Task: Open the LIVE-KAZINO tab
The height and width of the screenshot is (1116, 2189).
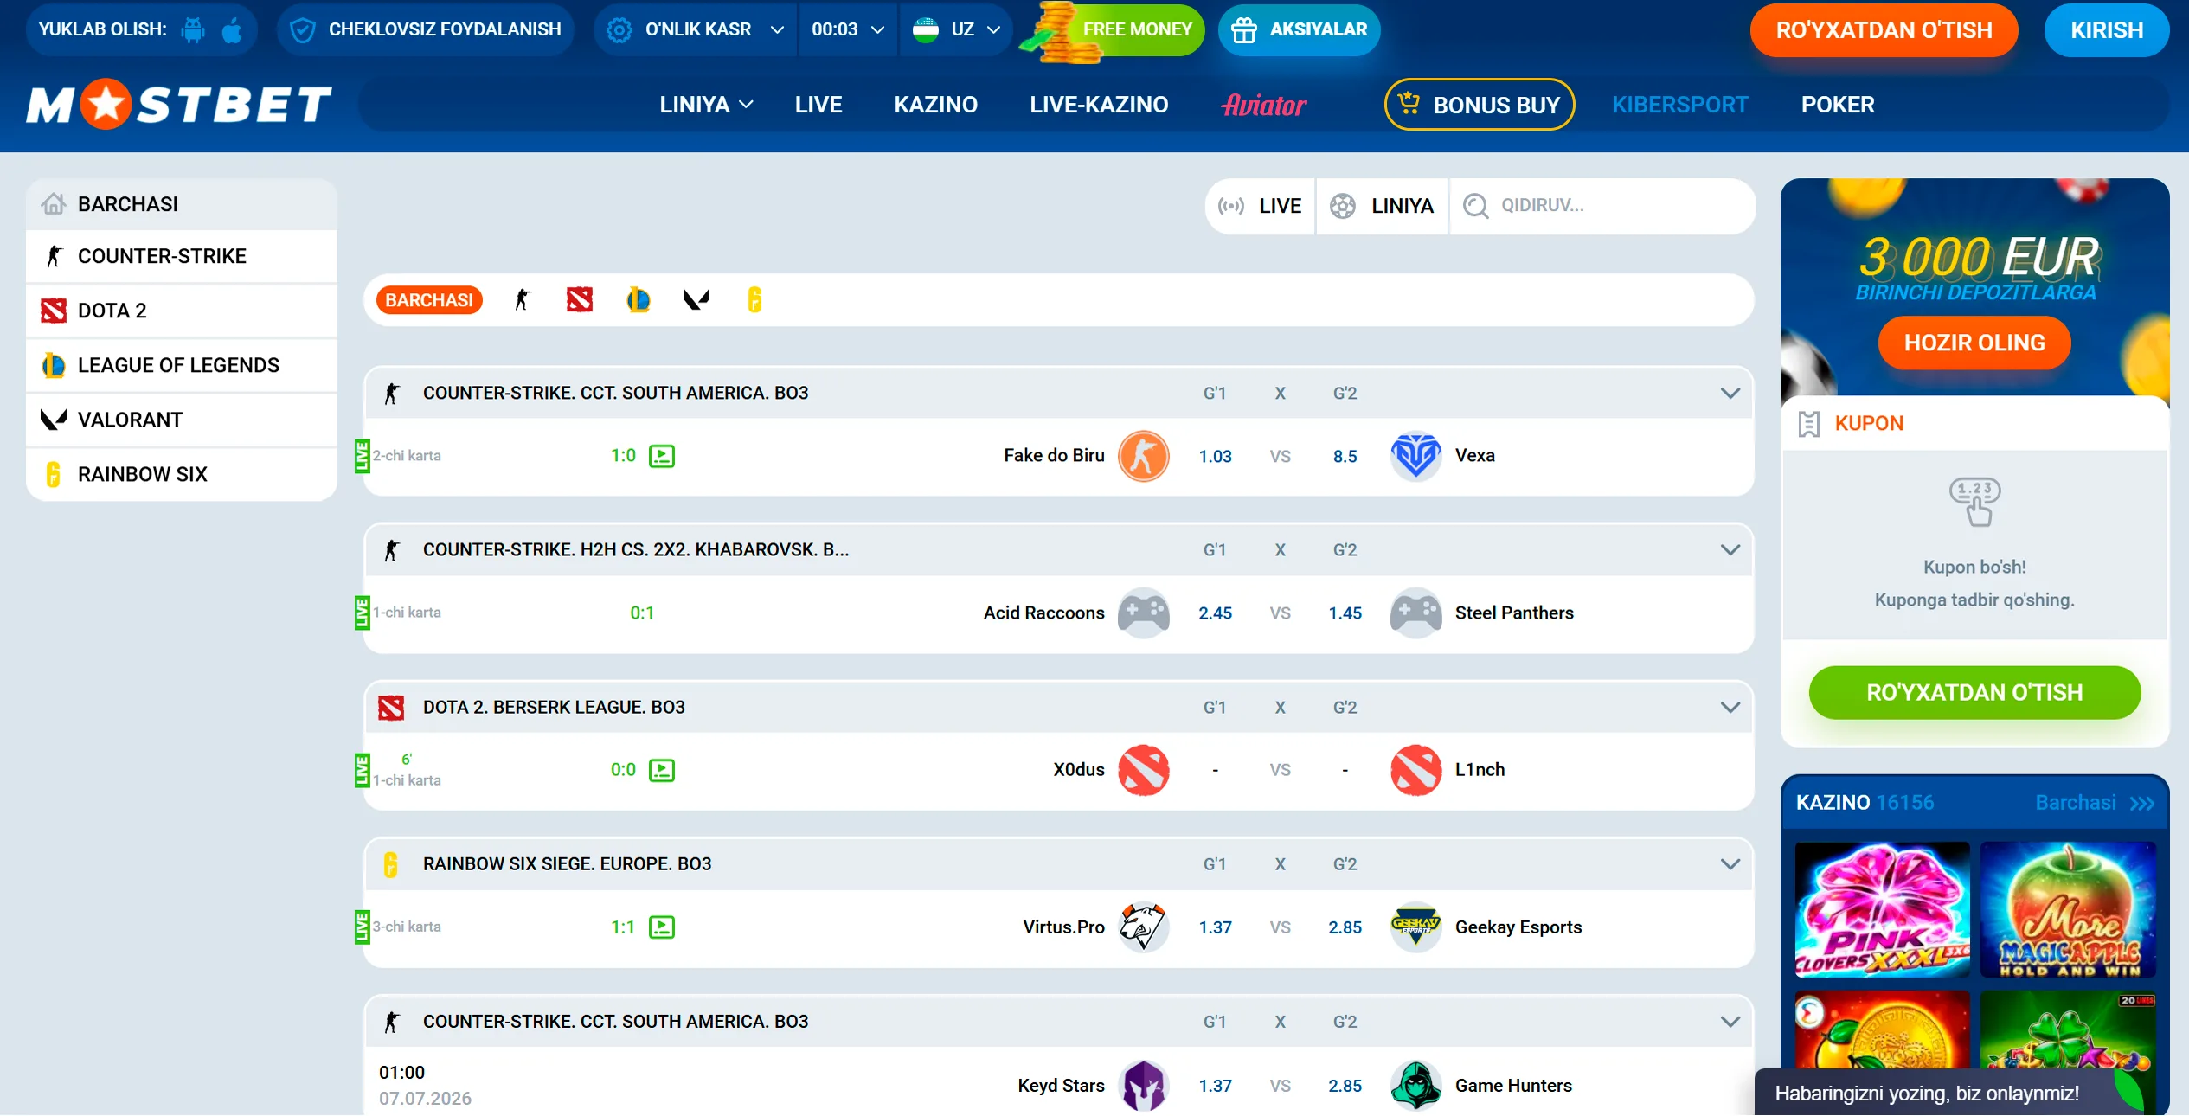Action: (x=1099, y=105)
